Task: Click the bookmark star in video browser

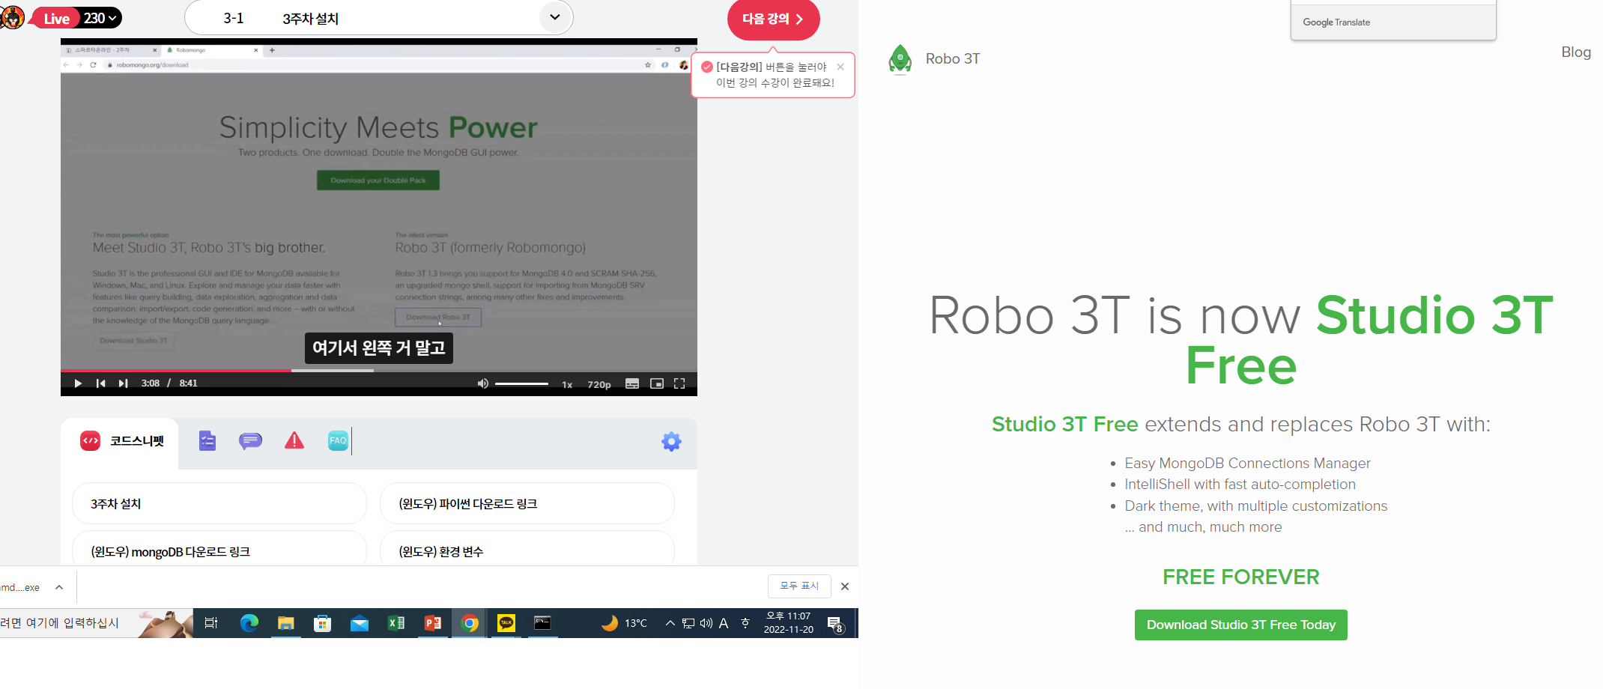Action: tap(648, 65)
